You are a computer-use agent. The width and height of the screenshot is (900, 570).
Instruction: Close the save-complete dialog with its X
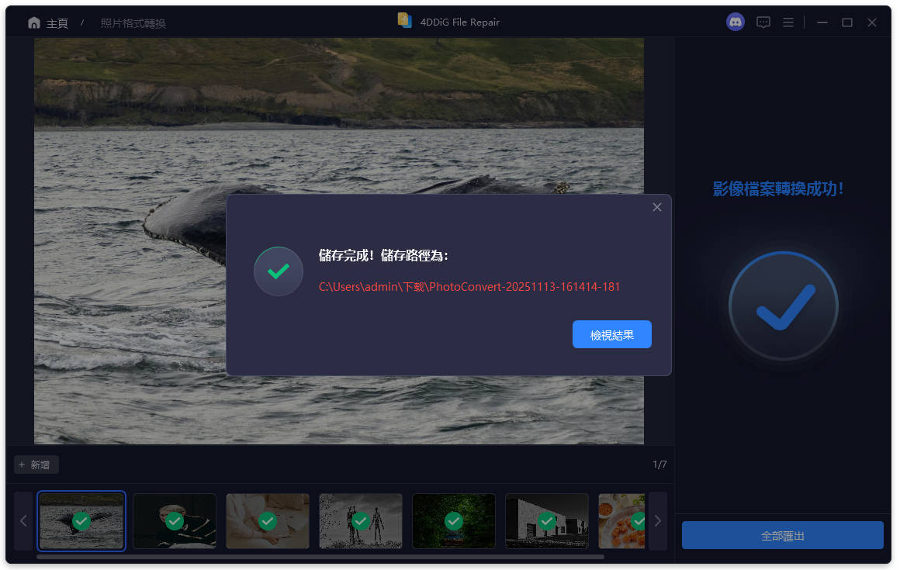pyautogui.click(x=656, y=207)
